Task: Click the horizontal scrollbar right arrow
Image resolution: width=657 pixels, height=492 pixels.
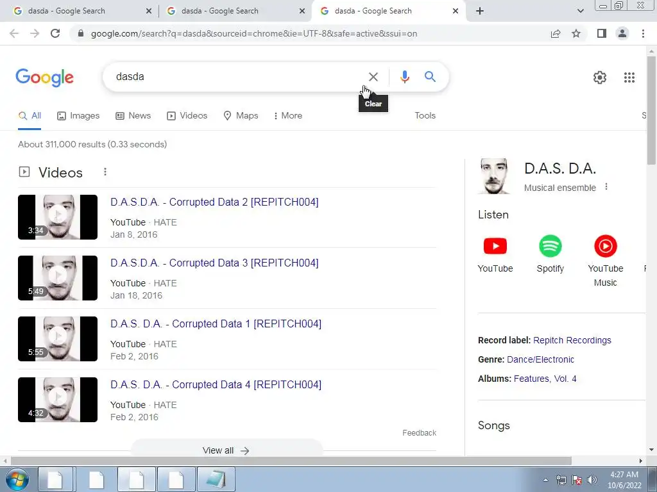Action: point(641,461)
